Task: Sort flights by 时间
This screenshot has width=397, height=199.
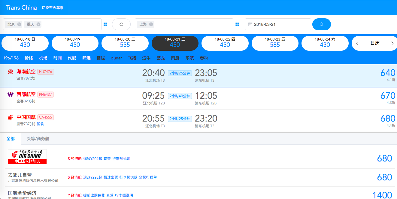Action: 58,58
